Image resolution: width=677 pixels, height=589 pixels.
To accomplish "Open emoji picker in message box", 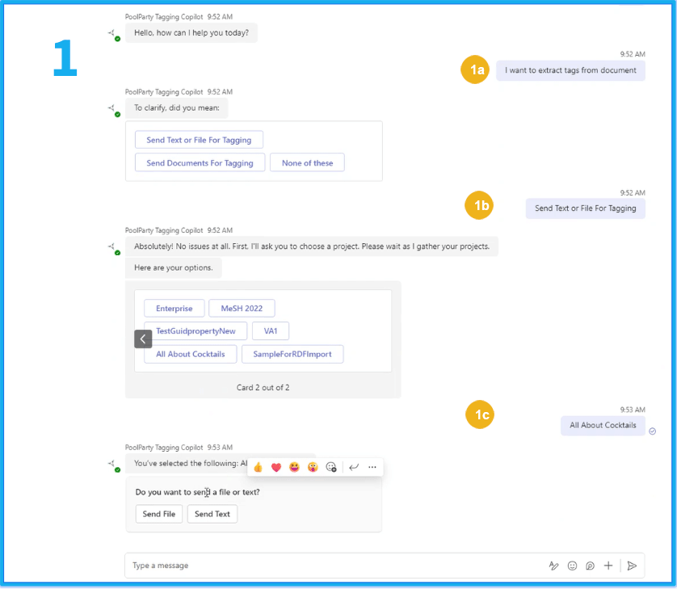I will [x=572, y=566].
